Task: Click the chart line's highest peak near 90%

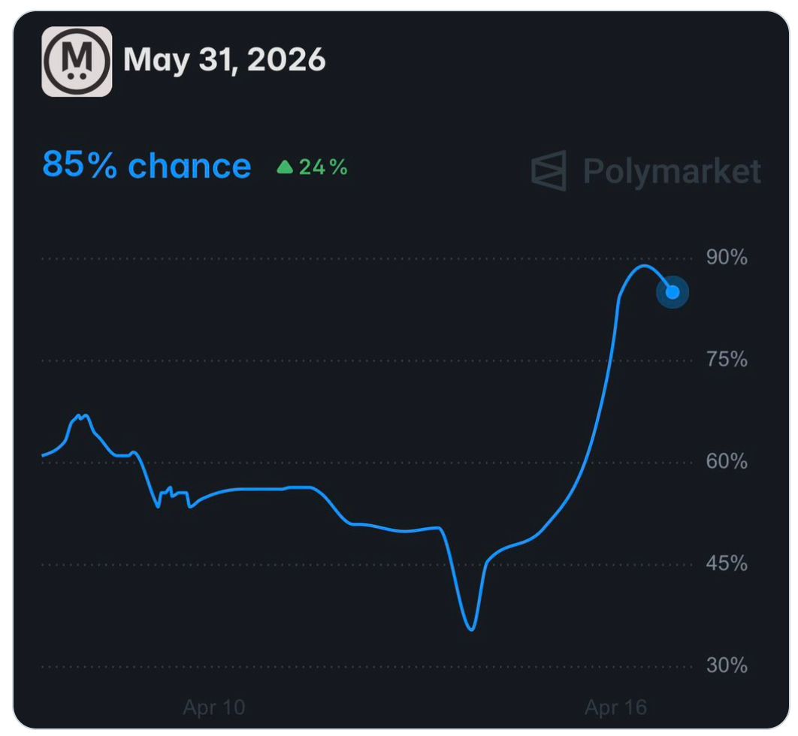Action: 644,266
